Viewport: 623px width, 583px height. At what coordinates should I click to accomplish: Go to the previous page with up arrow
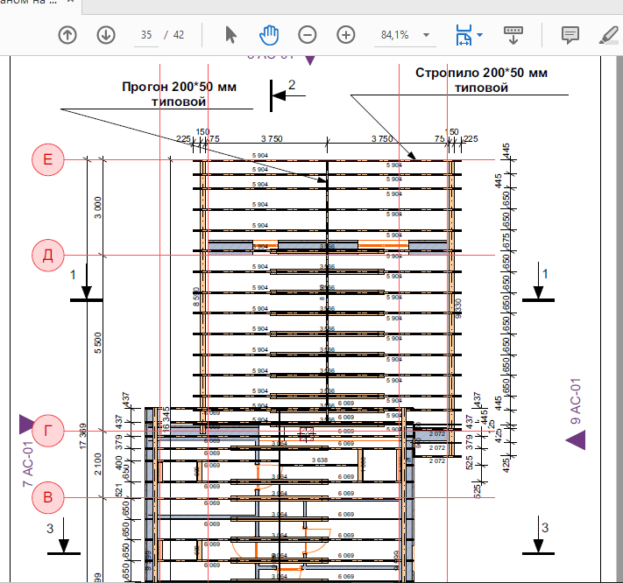point(67,35)
